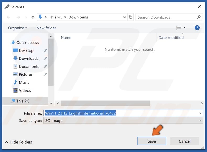This screenshot has height=152, width=207.
Task: Change the view layout icon
Action: 178,28
